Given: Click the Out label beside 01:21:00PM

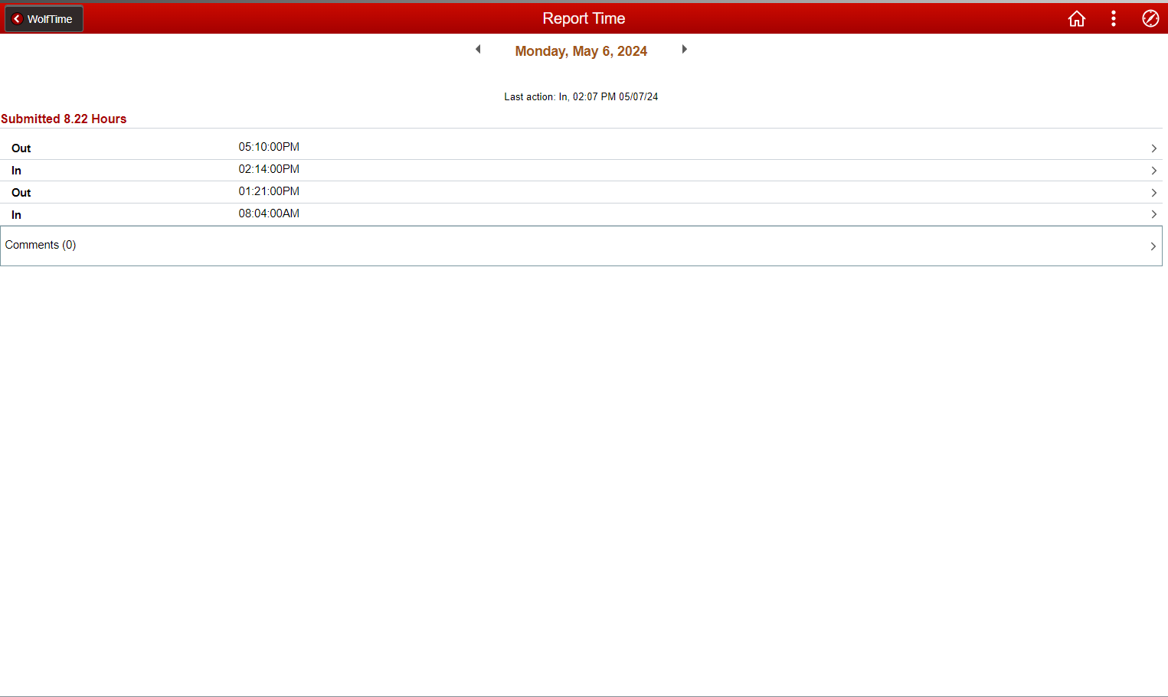Looking at the screenshot, I should coord(21,193).
